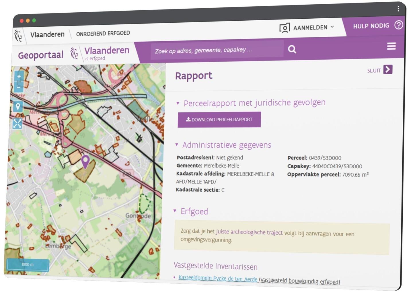The image size is (413, 292).
Task: Click the Lemberge label on map
Action: tap(58, 246)
